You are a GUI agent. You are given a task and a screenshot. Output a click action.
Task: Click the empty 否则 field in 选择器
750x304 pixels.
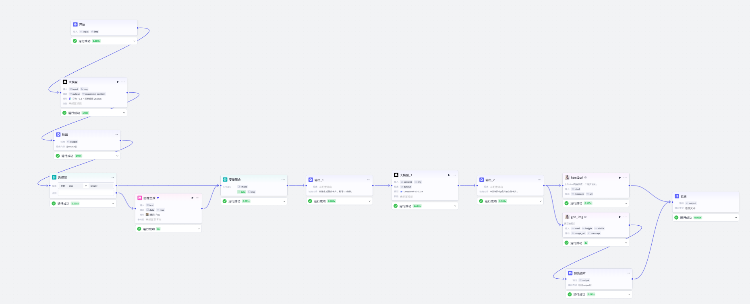(86, 193)
